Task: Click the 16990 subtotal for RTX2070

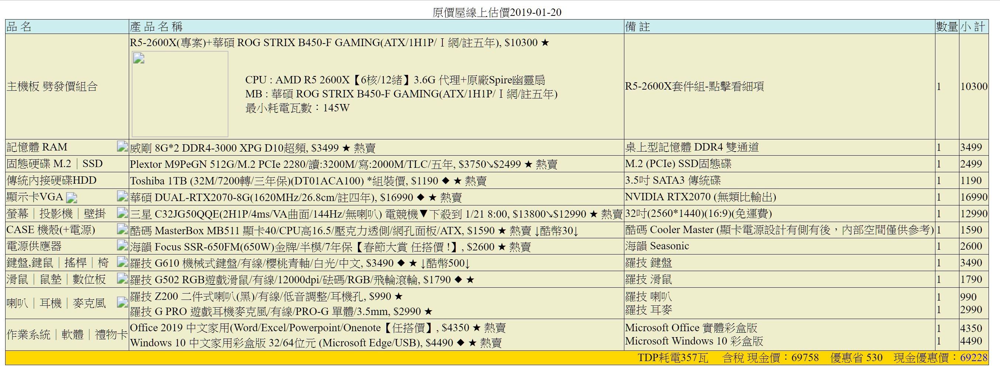Action: point(973,197)
